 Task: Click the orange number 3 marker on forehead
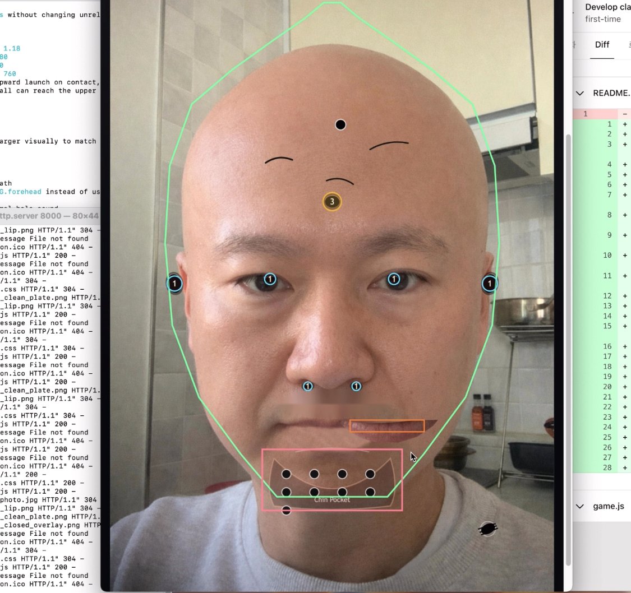pyautogui.click(x=332, y=201)
